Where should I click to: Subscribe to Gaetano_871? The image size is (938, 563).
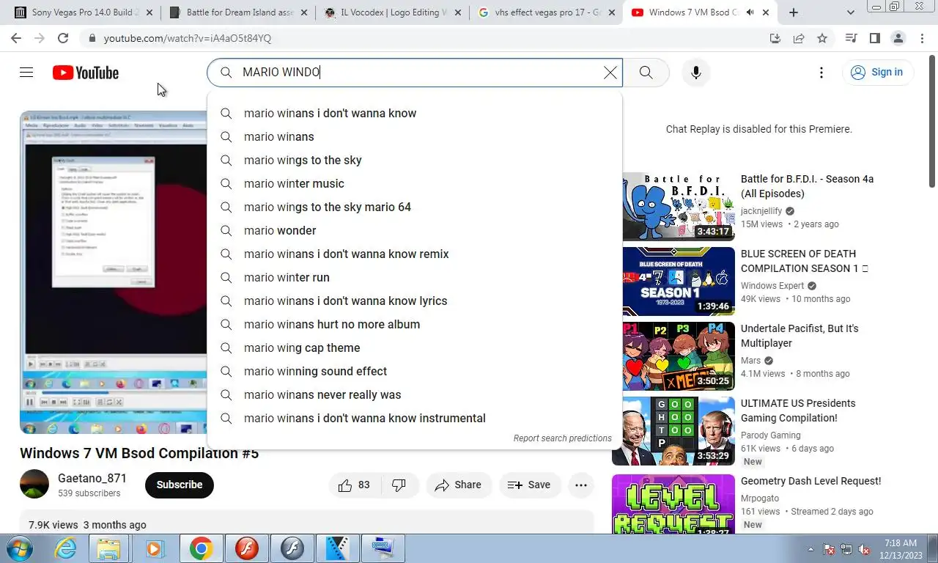click(179, 485)
